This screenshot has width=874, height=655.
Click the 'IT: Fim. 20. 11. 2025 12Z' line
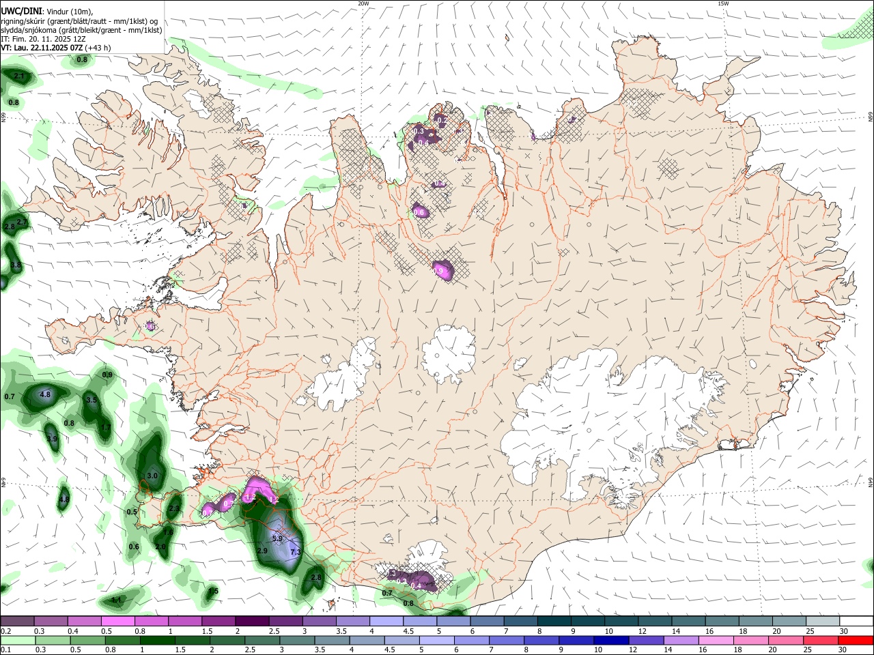coord(43,40)
